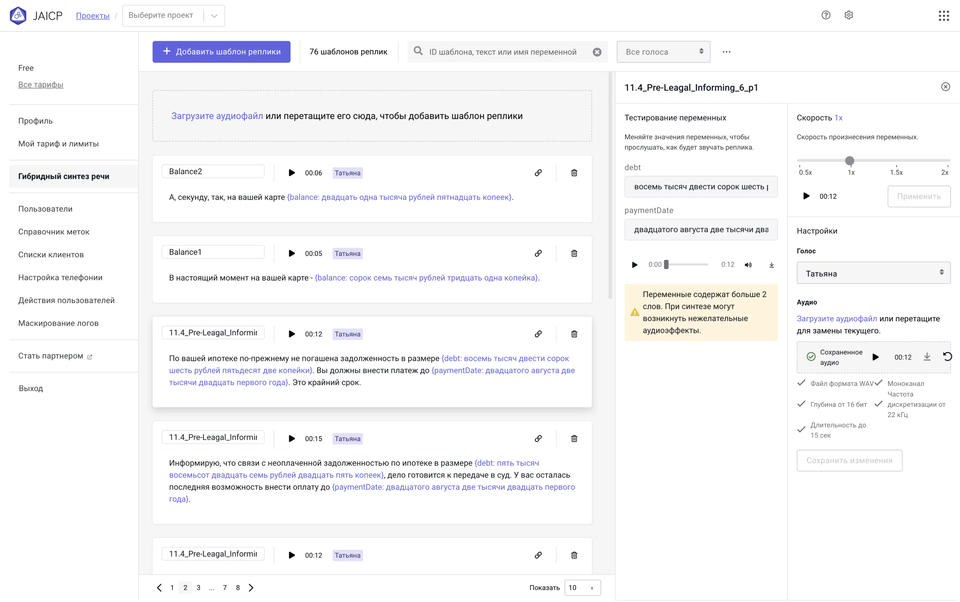Open Маскирование логов section

(x=58, y=323)
